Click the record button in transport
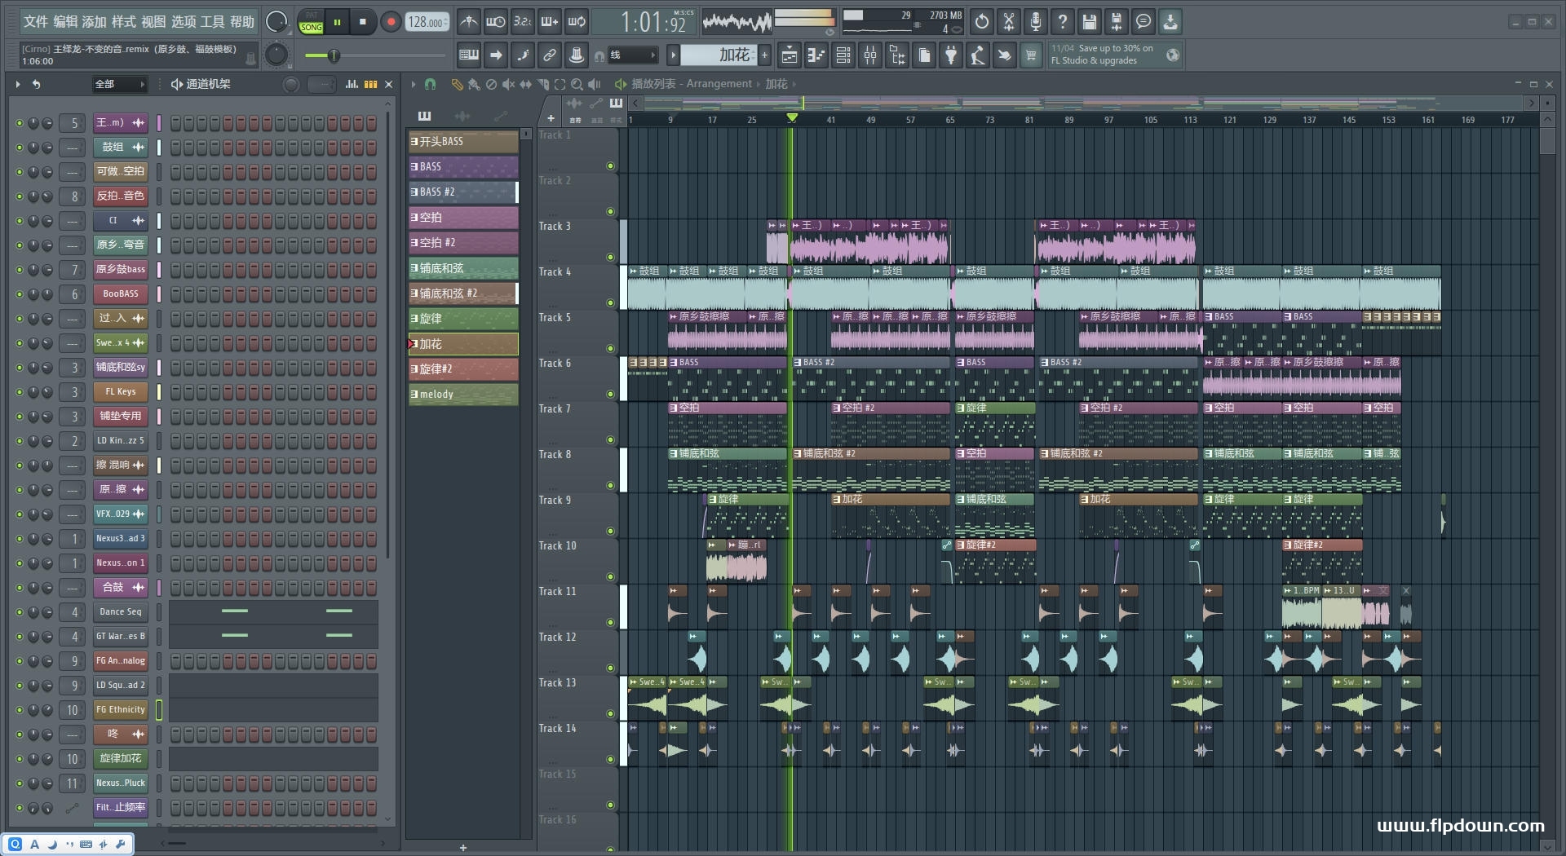This screenshot has height=856, width=1566. point(391,22)
